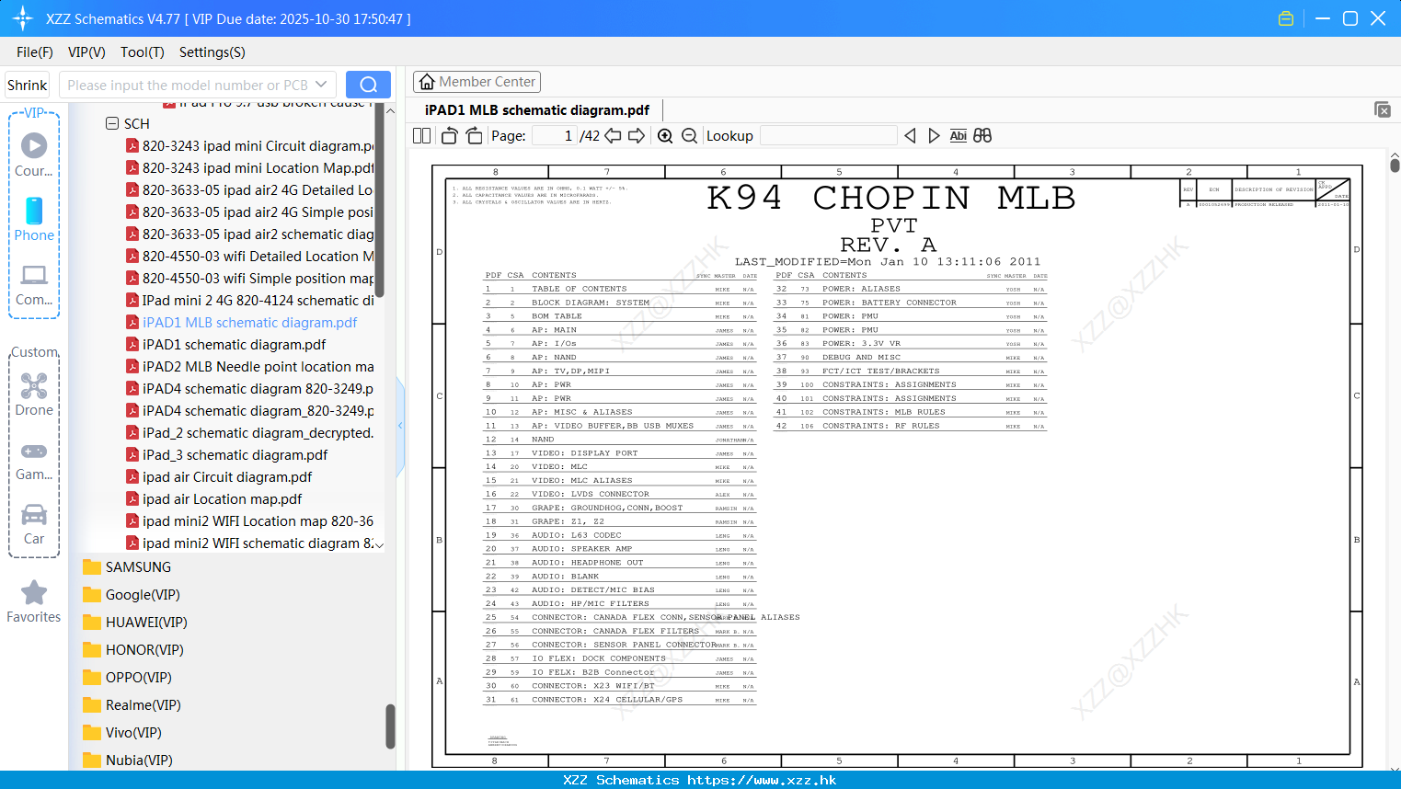Image resolution: width=1401 pixels, height=789 pixels.
Task: Open the Member Center button
Action: point(477,82)
